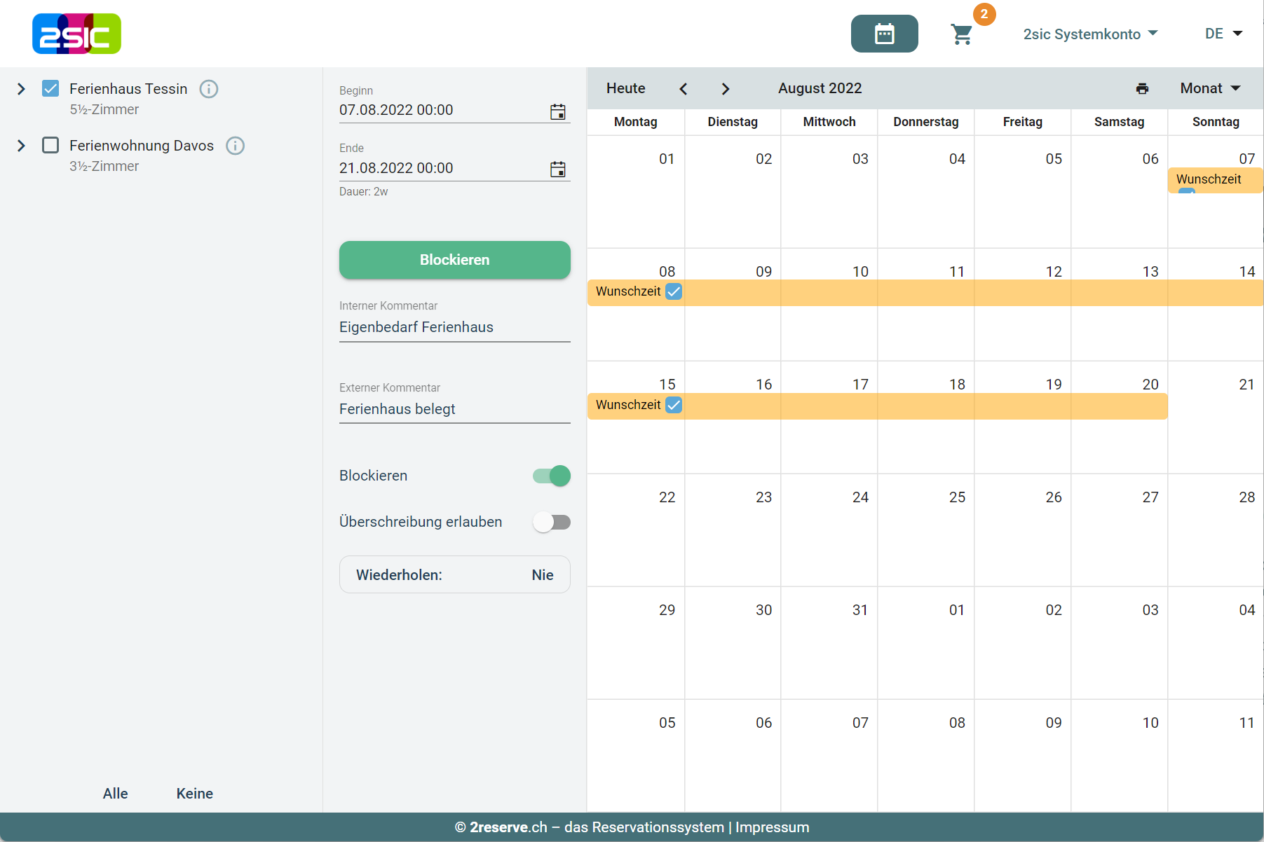Open the DE language menu

coord(1223,34)
